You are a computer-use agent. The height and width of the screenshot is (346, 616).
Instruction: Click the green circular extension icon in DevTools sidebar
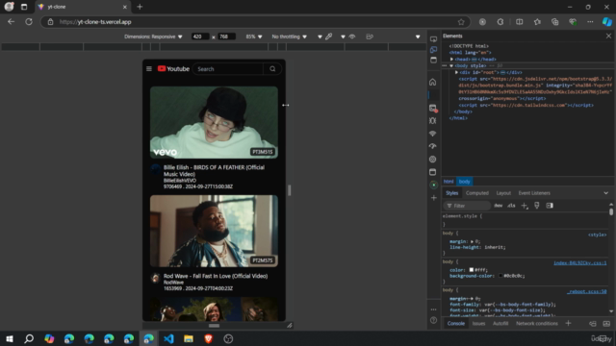[433, 185]
